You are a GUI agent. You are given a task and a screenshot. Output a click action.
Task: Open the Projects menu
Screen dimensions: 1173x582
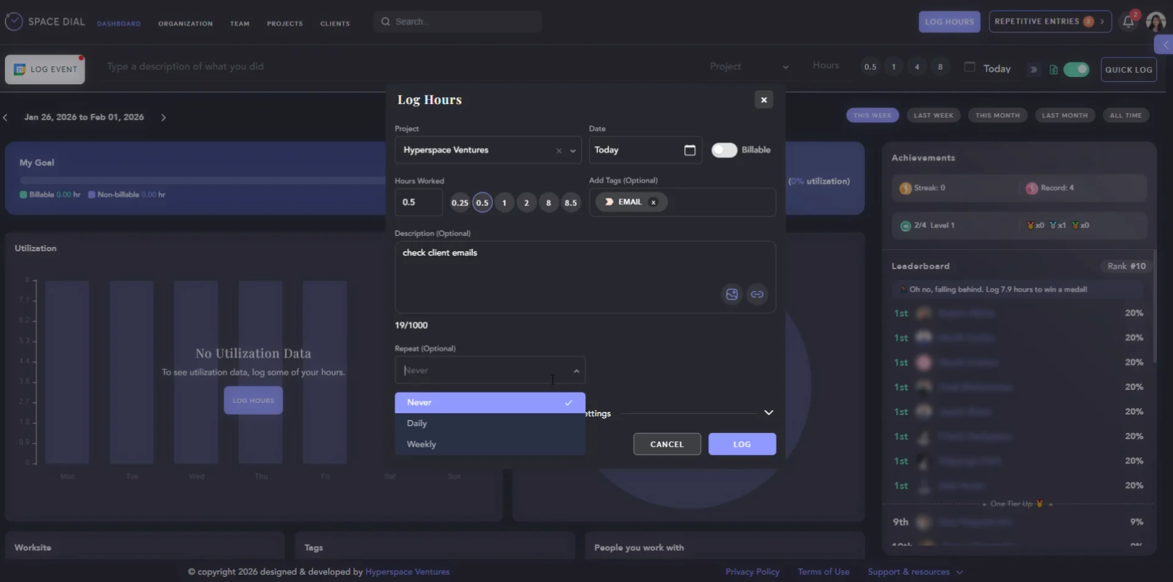(284, 23)
